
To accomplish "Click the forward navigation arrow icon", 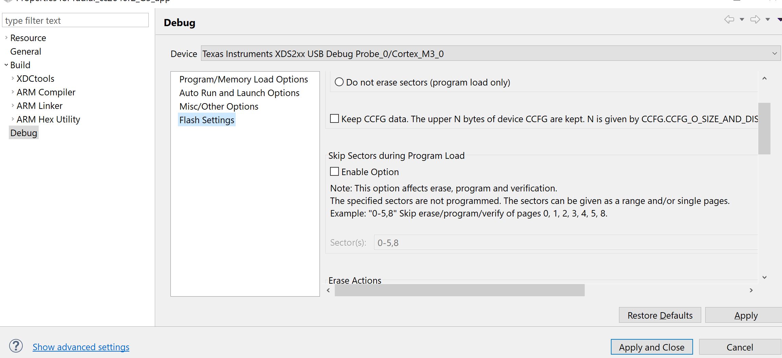I will click(755, 19).
